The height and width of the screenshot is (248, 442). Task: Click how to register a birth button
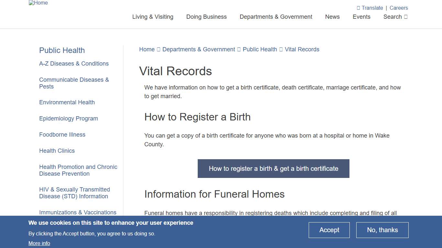click(x=273, y=168)
